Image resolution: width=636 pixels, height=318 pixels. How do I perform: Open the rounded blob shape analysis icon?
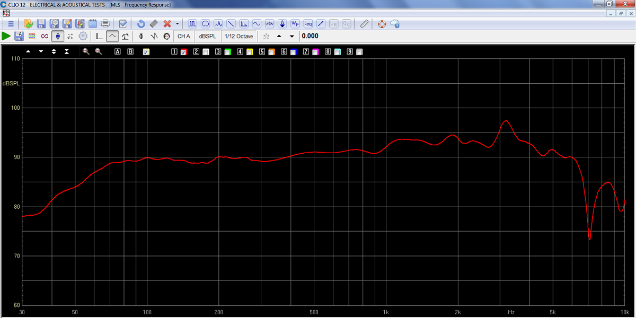pos(205,24)
